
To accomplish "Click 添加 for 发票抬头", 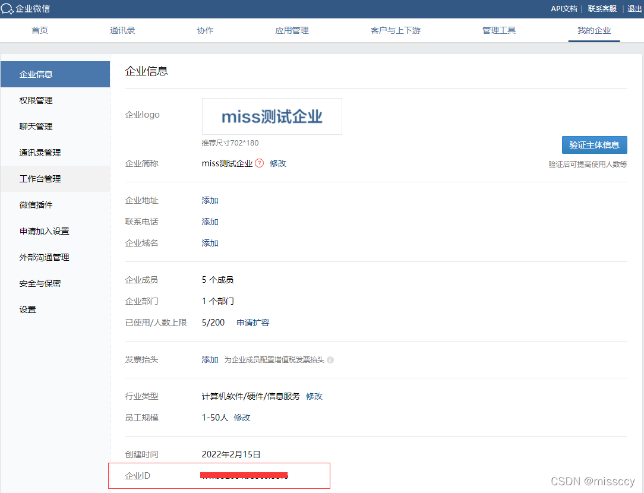I will pyautogui.click(x=210, y=359).
